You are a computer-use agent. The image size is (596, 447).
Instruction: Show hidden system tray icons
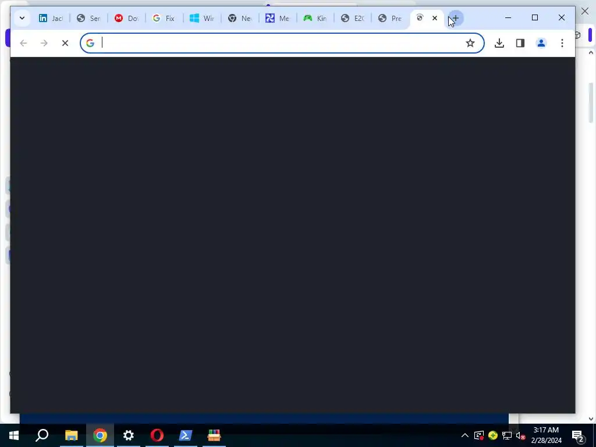[465, 435]
